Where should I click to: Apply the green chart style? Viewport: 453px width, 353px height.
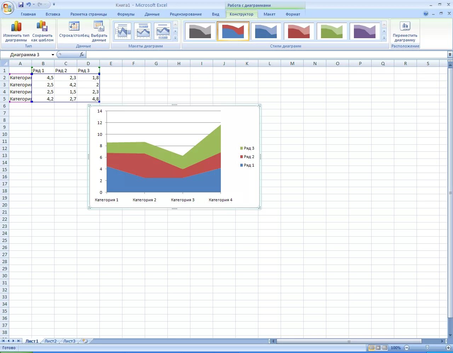[332, 31]
